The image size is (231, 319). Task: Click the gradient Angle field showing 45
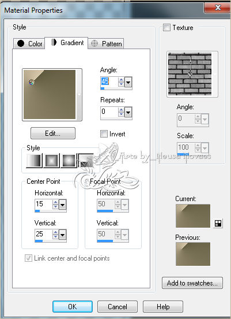(109, 82)
